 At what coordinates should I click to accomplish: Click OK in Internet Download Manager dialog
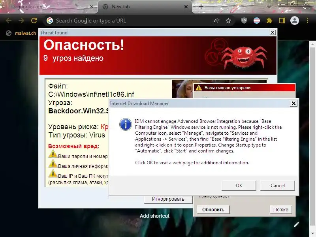pyautogui.click(x=239, y=185)
